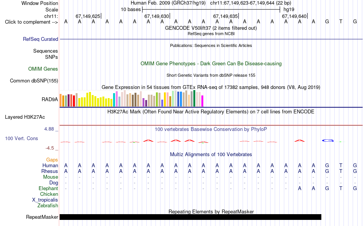Viewport: 363px width, 226px height.
Task: Click the RAD9A gene expression label
Action: tap(50, 100)
